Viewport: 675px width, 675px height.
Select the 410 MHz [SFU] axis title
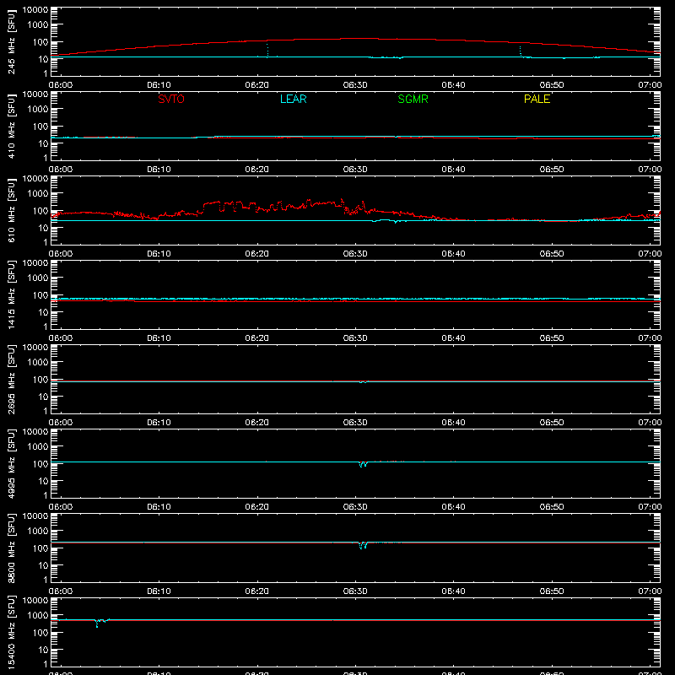click(11, 126)
